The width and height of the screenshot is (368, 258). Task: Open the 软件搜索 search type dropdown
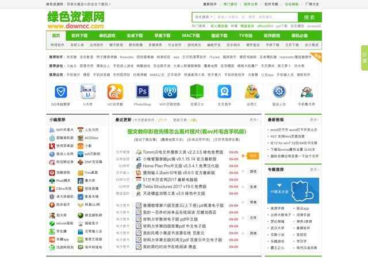pos(204,17)
